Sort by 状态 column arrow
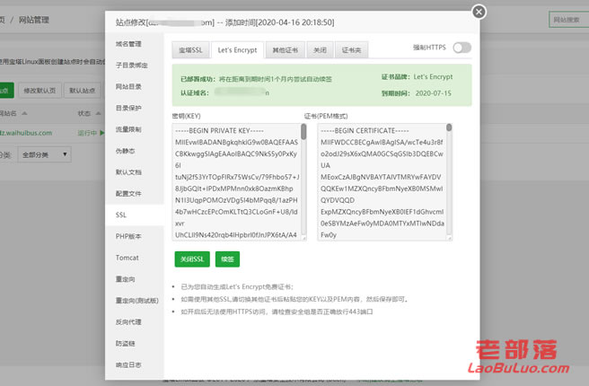Viewport: 589px width, 386px height. point(99,113)
